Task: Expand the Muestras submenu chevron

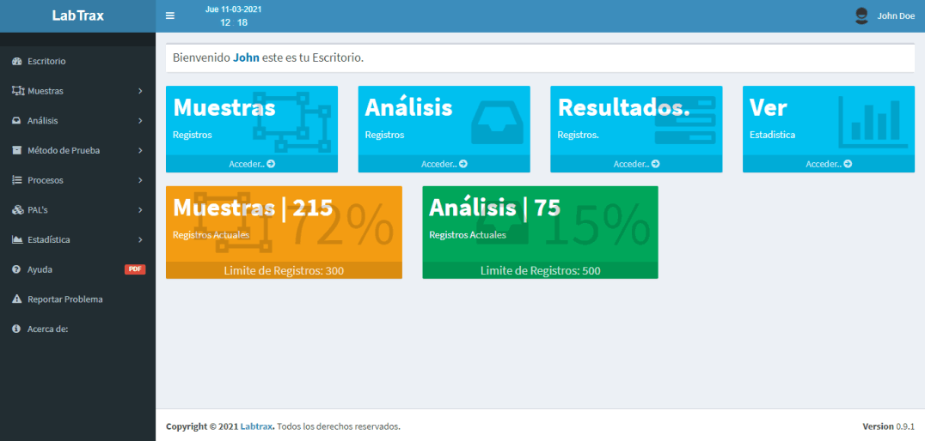Action: (140, 91)
